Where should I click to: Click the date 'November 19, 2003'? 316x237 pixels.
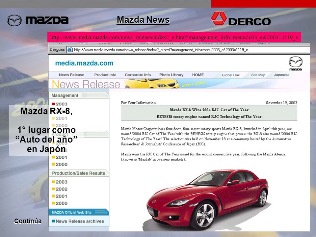click(x=281, y=103)
